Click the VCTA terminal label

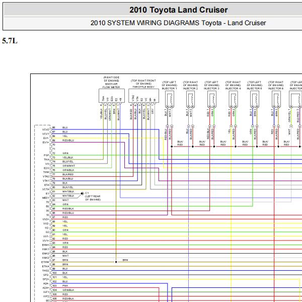46,189
